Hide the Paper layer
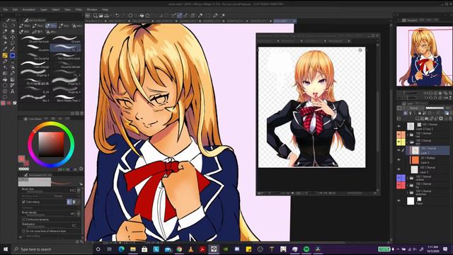This screenshot has width=453, height=255. tap(399, 200)
